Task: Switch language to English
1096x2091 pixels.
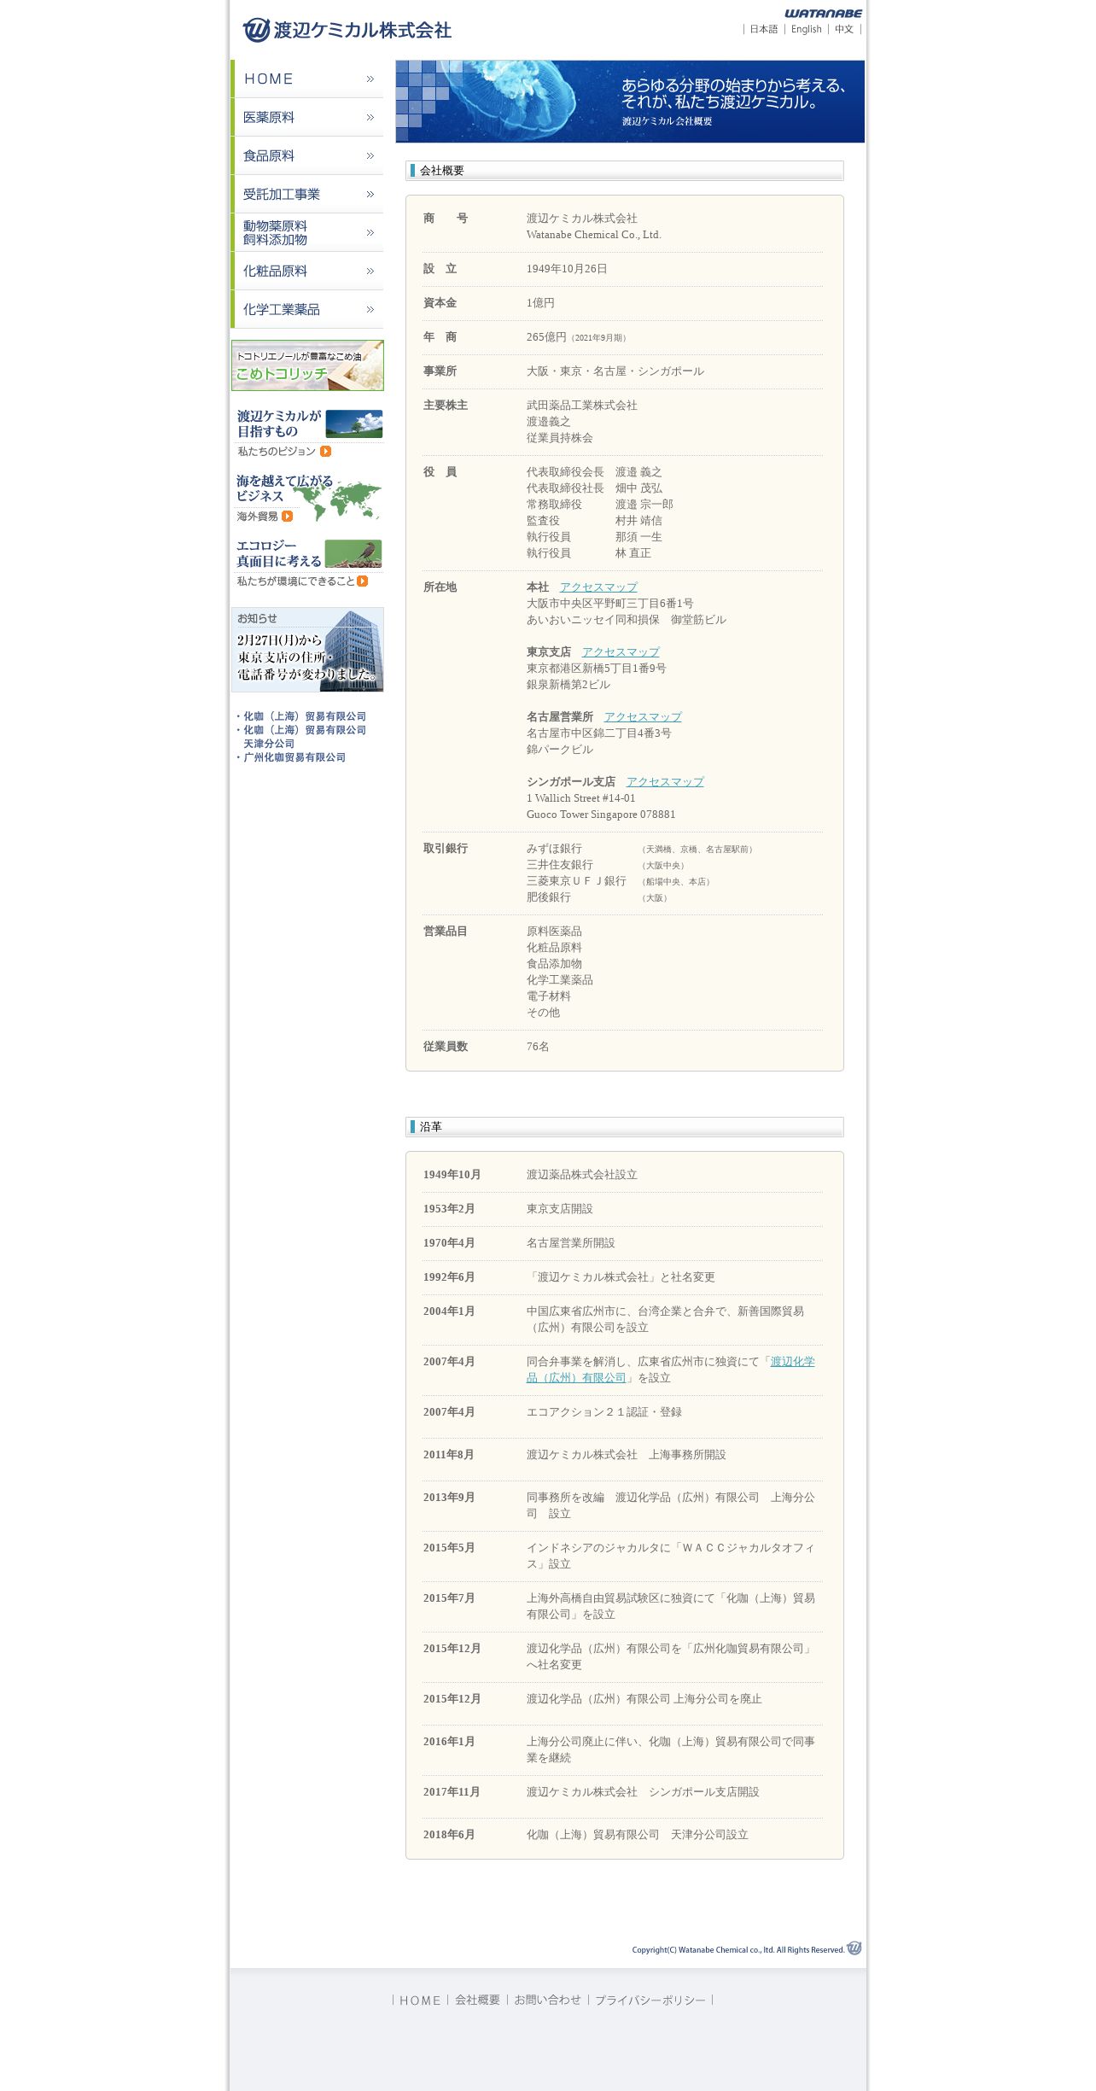Action: (x=807, y=29)
